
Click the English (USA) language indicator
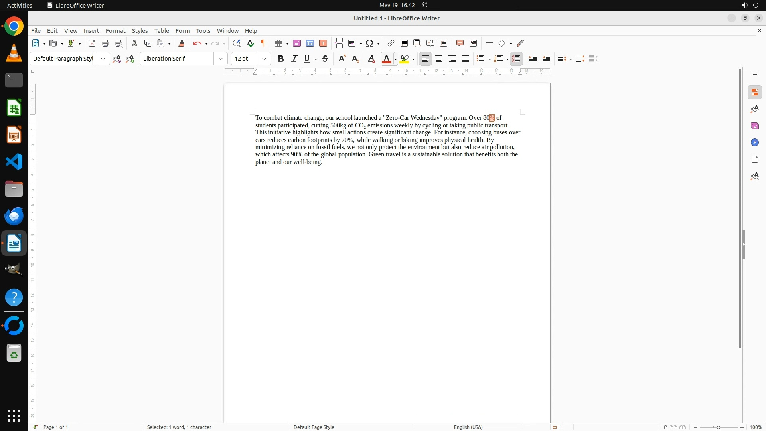[468, 427]
